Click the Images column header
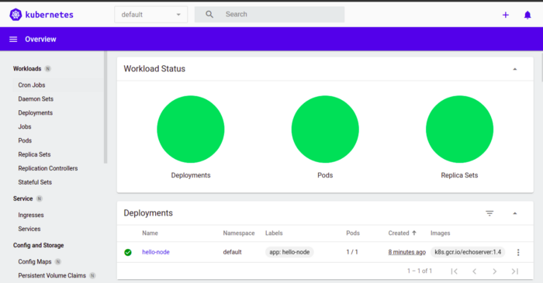Image resolution: width=543 pixels, height=283 pixels. pos(440,233)
